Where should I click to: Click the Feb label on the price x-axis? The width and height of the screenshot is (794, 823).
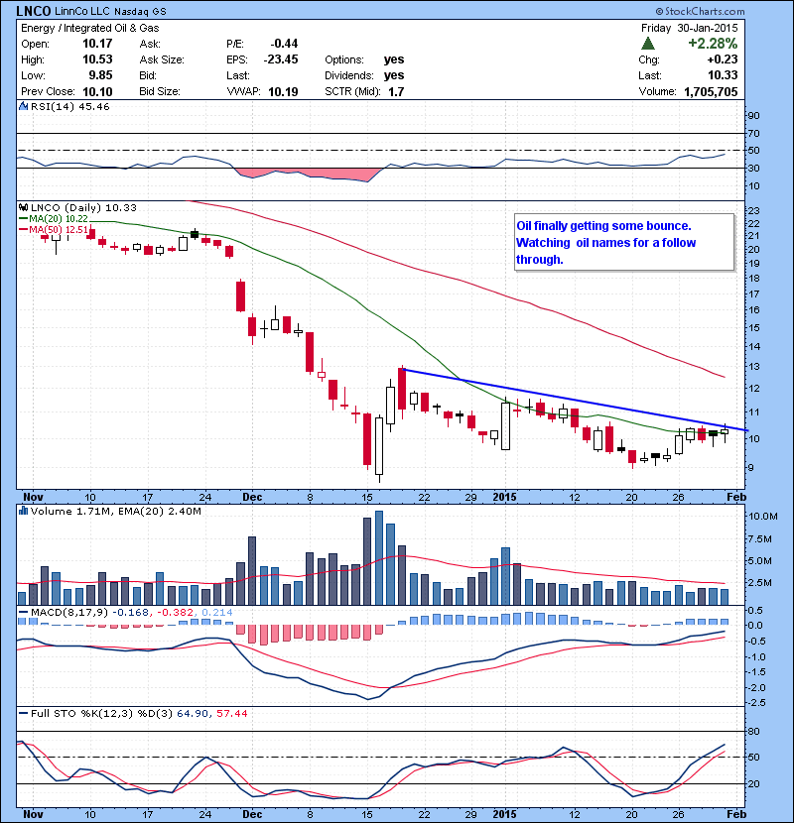736,497
